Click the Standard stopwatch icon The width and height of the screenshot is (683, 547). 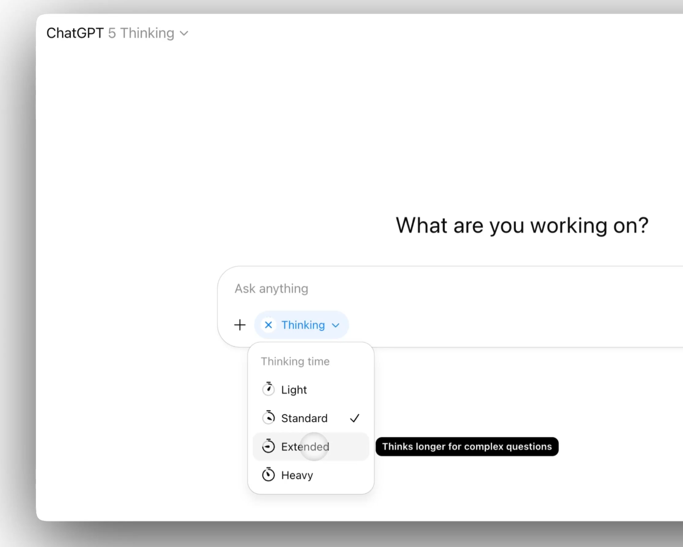click(269, 418)
